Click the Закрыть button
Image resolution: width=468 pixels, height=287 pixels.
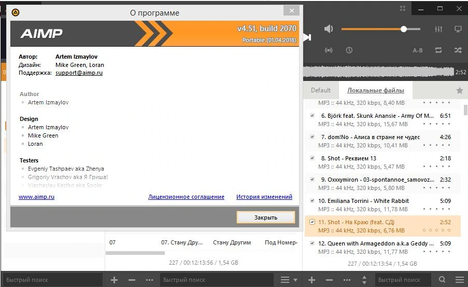(x=266, y=217)
